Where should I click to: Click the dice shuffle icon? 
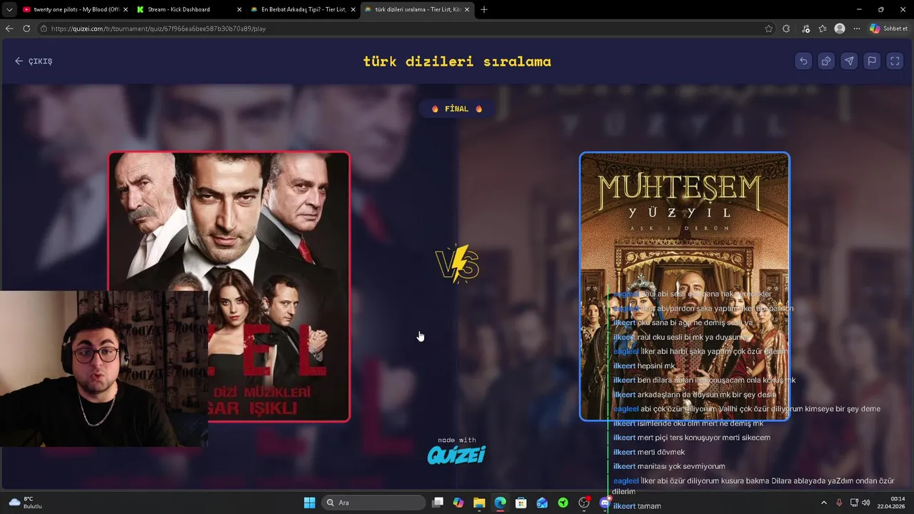coord(826,61)
